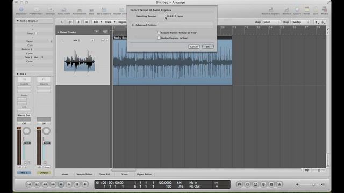Click the Output channel strip name
This screenshot has height=193, width=344.
[x=44, y=173]
